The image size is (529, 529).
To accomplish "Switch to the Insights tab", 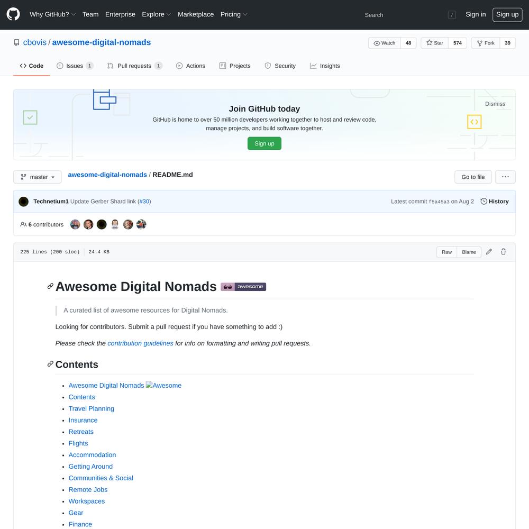I will click(x=325, y=66).
